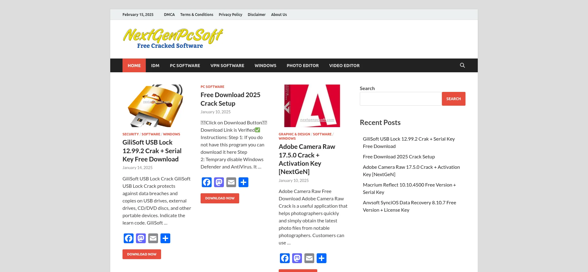Image resolution: width=588 pixels, height=272 pixels.
Task: Open recent post Macrium Reflect 10.10.4500
Action: click(x=409, y=188)
